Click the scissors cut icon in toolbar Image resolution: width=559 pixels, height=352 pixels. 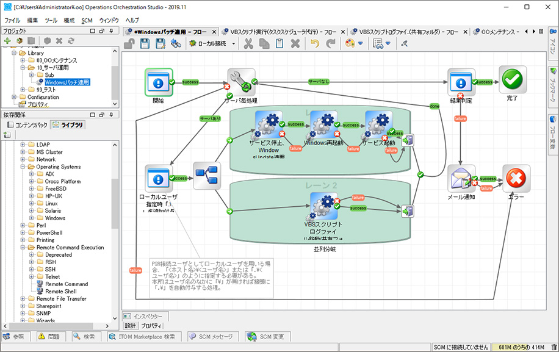248,43
